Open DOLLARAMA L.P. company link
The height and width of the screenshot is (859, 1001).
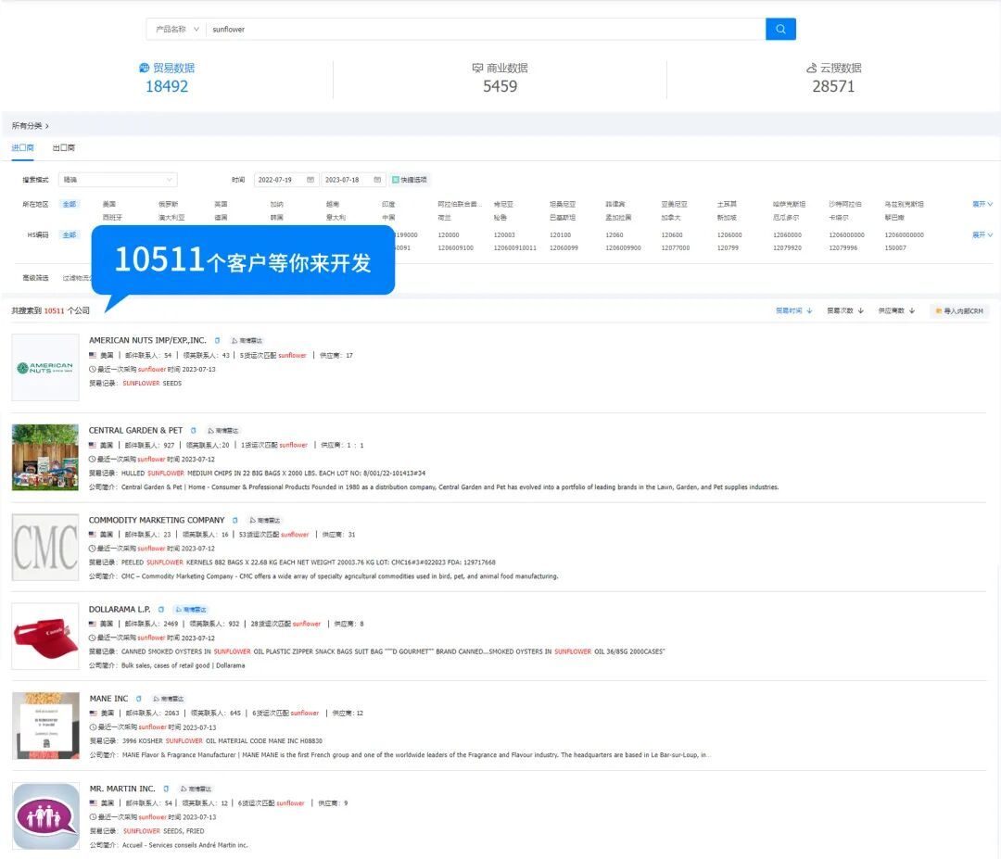click(120, 610)
